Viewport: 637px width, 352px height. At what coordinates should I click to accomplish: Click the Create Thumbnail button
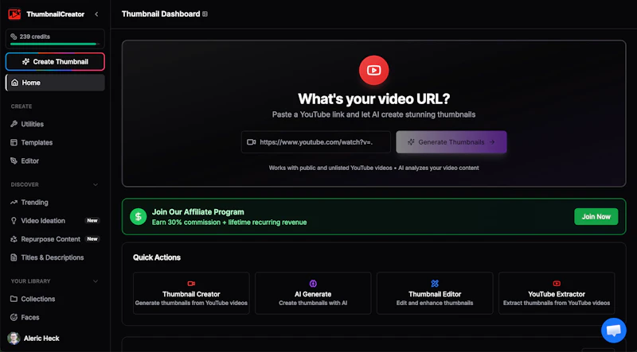(x=55, y=62)
